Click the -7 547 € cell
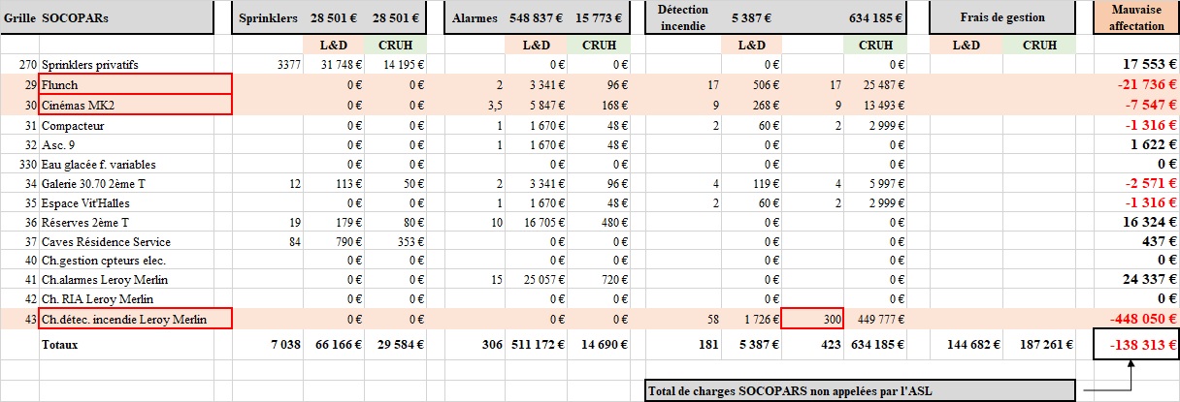The width and height of the screenshot is (1180, 402). (x=1136, y=106)
